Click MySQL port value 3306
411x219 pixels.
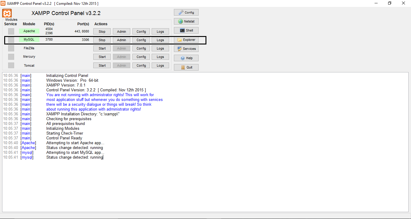(x=85, y=40)
